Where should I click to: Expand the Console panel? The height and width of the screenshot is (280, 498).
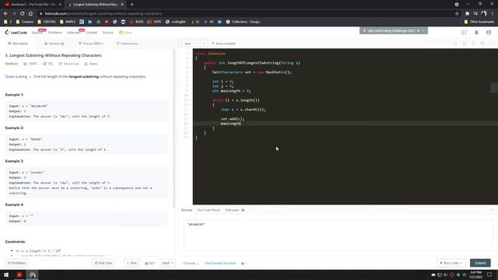pos(191,263)
